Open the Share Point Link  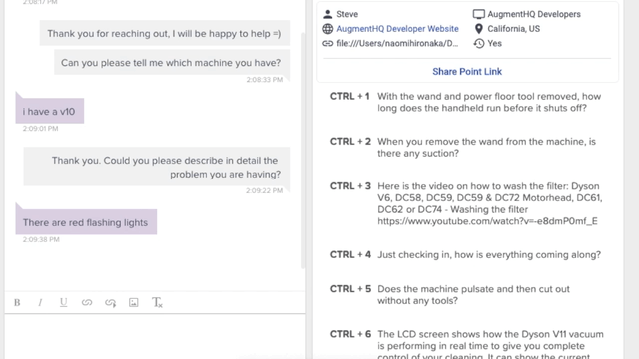click(467, 71)
